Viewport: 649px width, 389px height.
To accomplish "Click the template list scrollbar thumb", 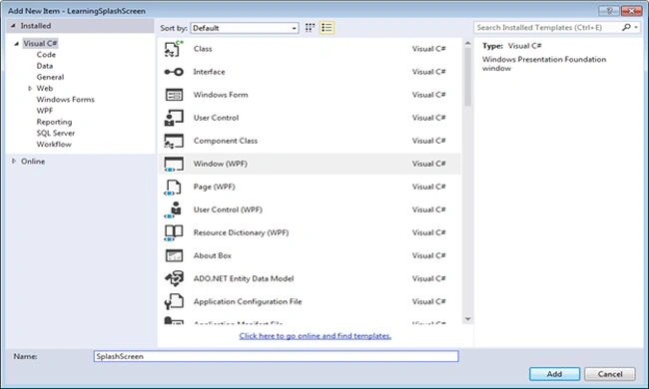I will point(467,77).
